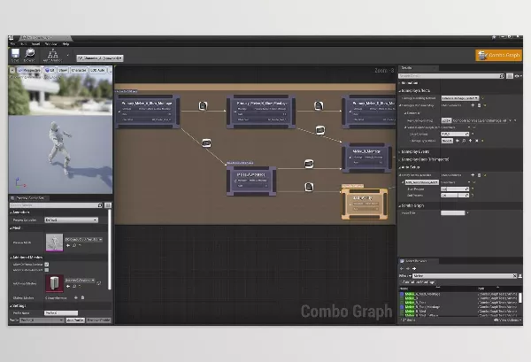The height and width of the screenshot is (362, 531).
Task: Click the orange Combo Graph mode button
Action: pyautogui.click(x=498, y=55)
